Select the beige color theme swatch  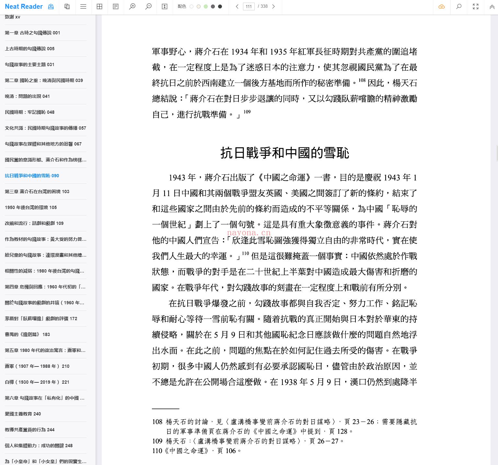[199, 6]
